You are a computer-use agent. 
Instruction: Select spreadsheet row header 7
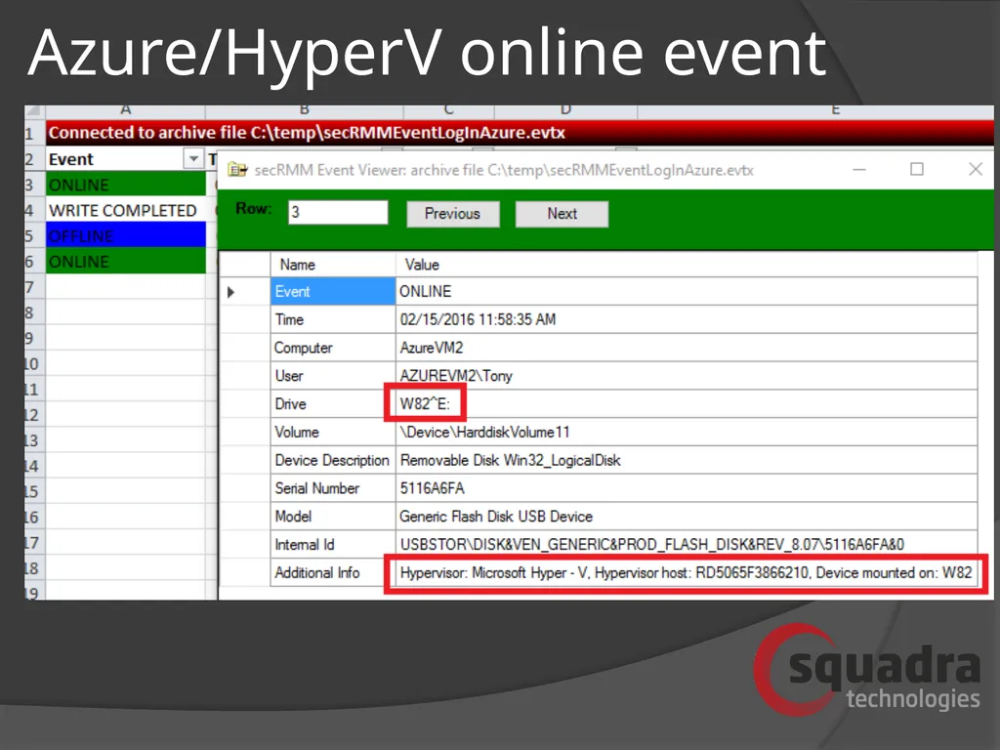(x=34, y=287)
